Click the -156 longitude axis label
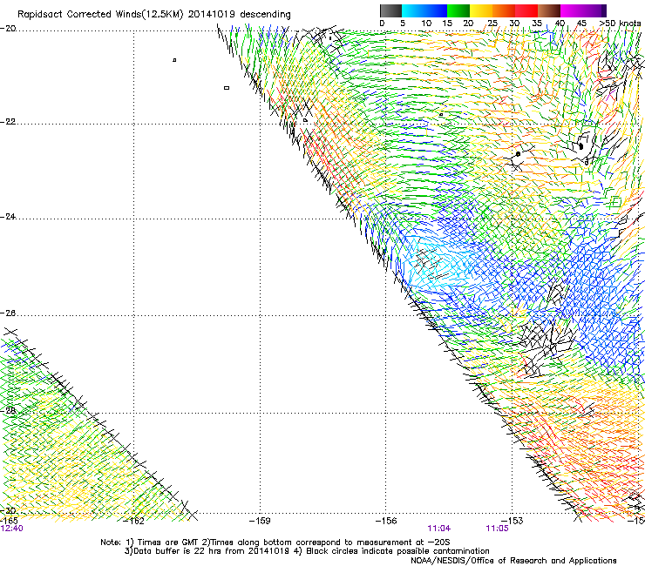Image resolution: width=645 pixels, height=566 pixels. click(386, 521)
